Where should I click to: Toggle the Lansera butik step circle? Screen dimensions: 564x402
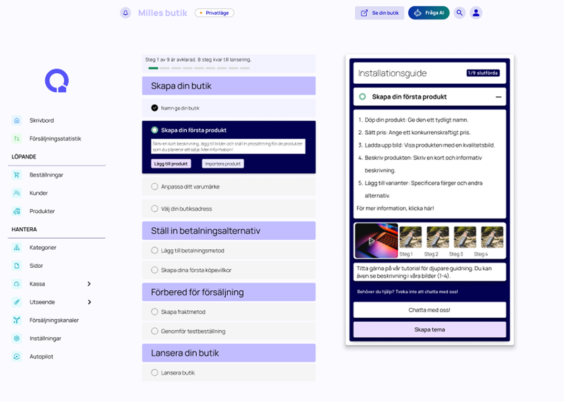[x=155, y=373]
